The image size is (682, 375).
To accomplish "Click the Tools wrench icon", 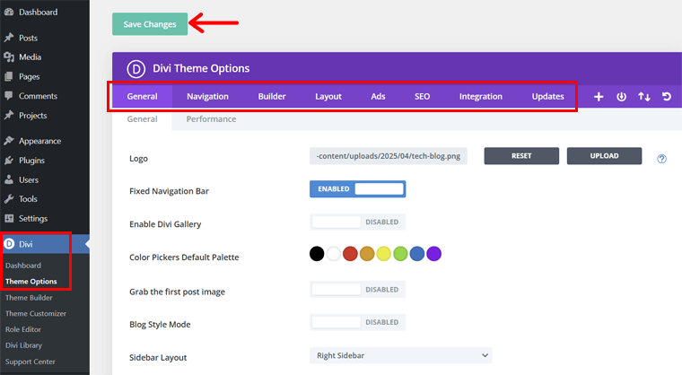I will [9, 199].
